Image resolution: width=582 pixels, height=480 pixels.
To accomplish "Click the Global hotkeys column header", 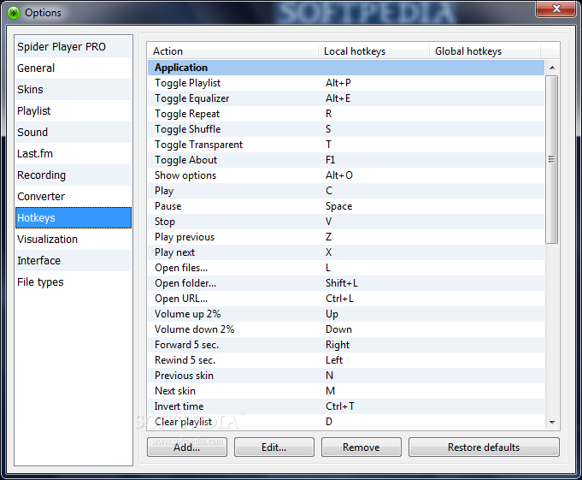I will (x=485, y=50).
